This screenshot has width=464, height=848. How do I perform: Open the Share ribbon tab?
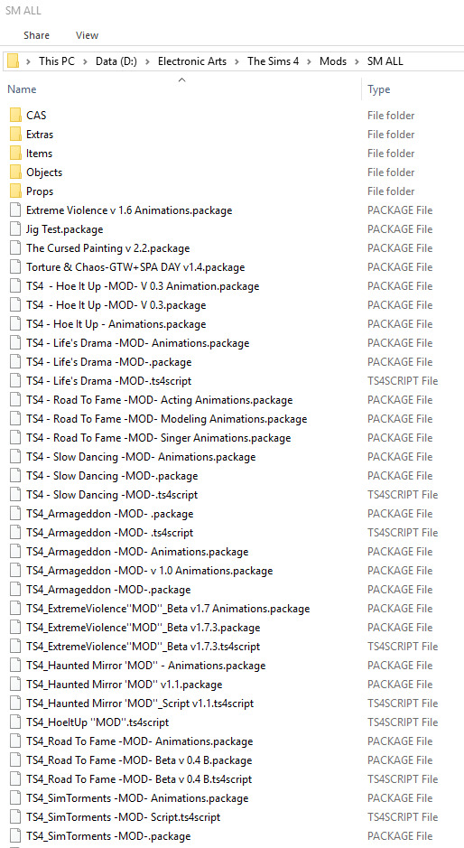pyautogui.click(x=35, y=35)
